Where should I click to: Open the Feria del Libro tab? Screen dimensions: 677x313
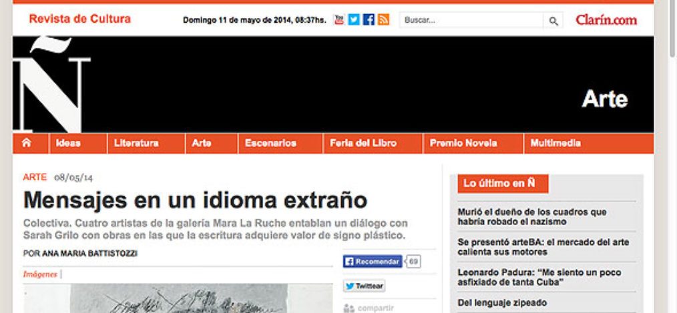373,143
